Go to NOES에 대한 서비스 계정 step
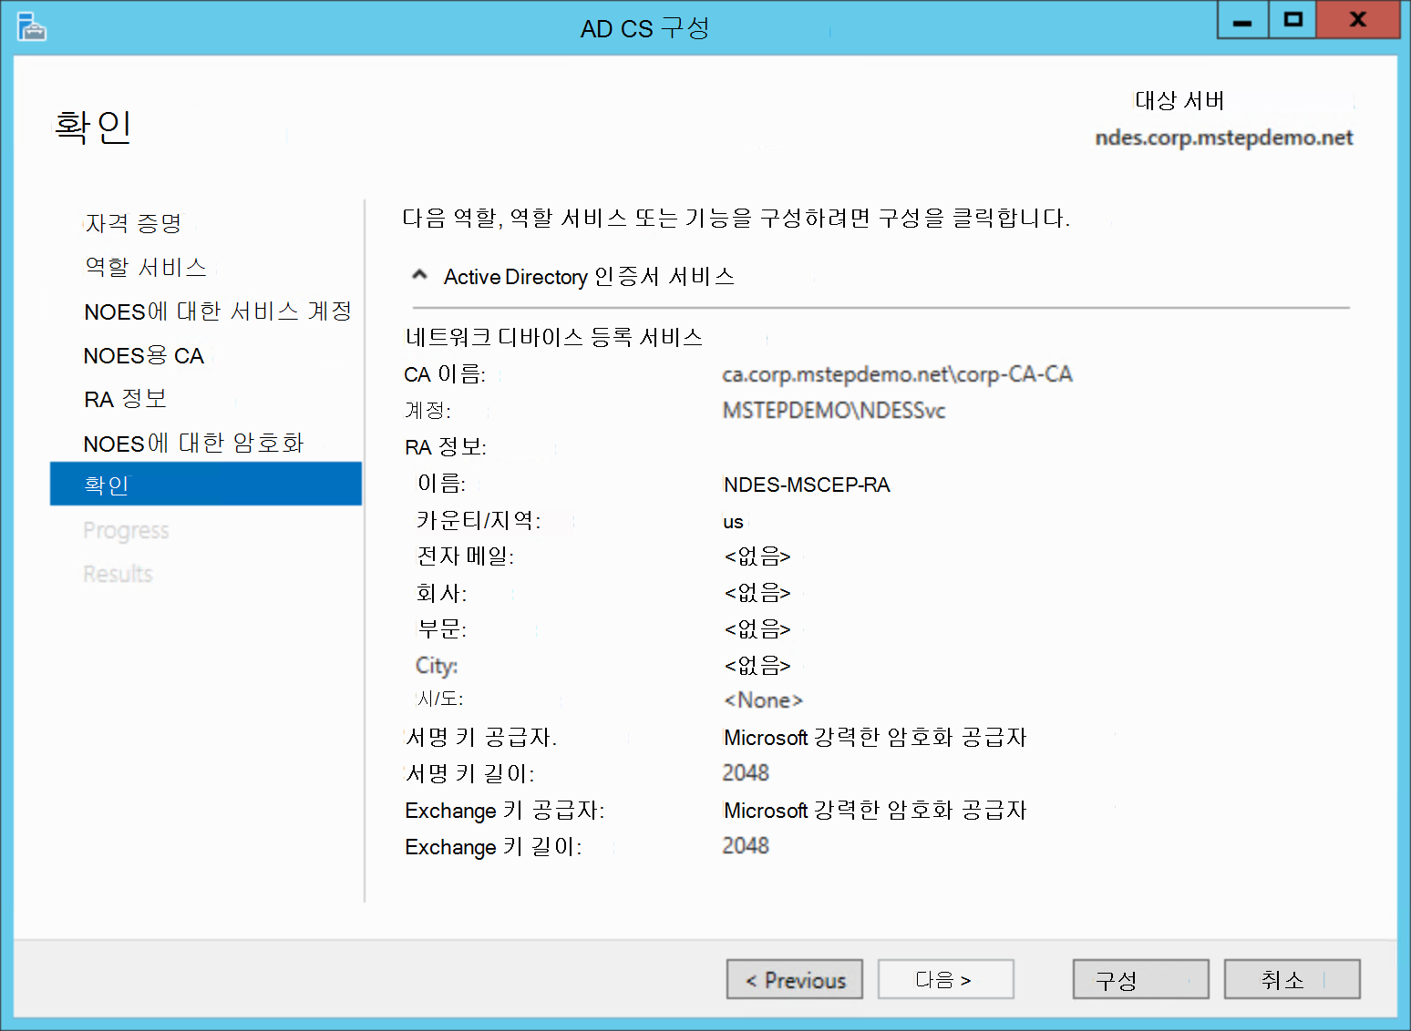Screen dimensions: 1411x1031 (x=218, y=311)
